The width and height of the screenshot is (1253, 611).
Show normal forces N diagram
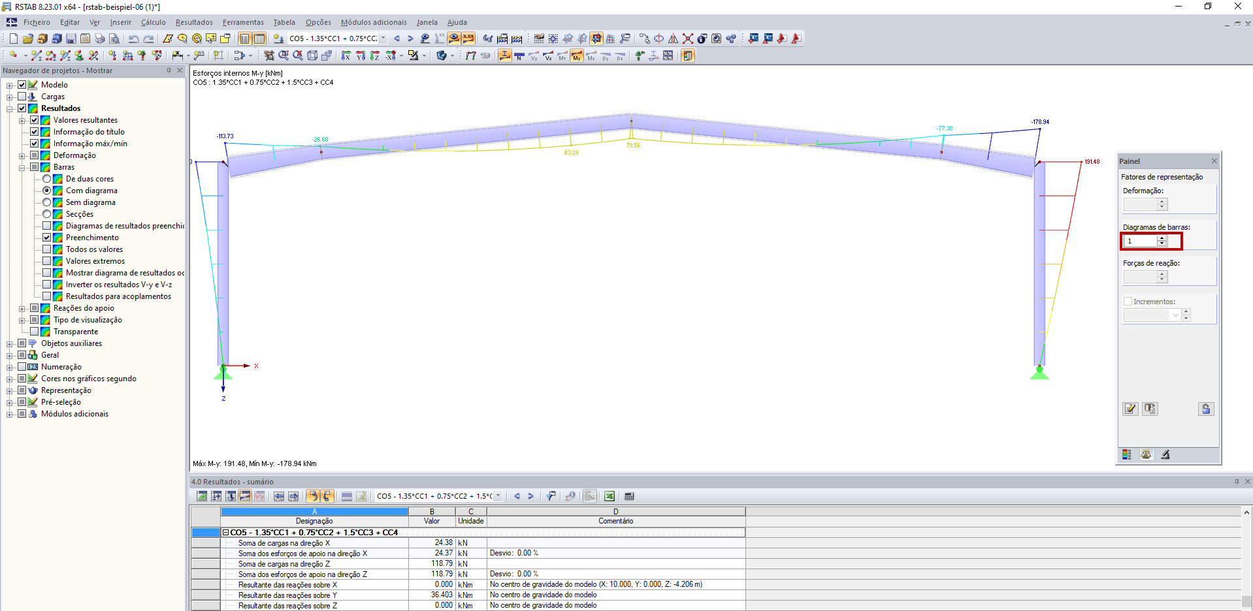coord(519,56)
